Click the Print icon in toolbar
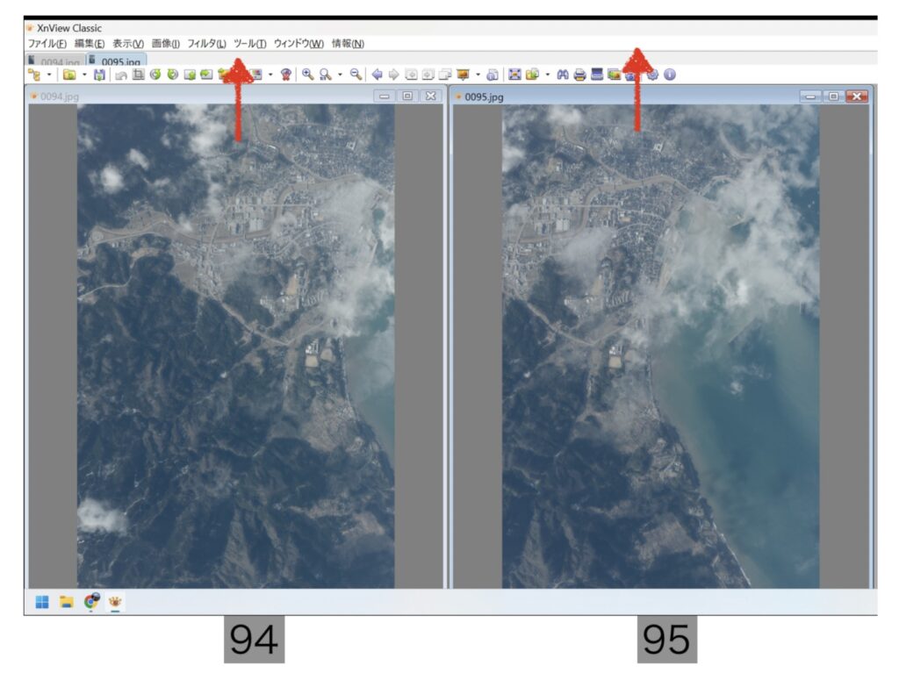Viewport: 899px width, 680px height. click(x=580, y=75)
